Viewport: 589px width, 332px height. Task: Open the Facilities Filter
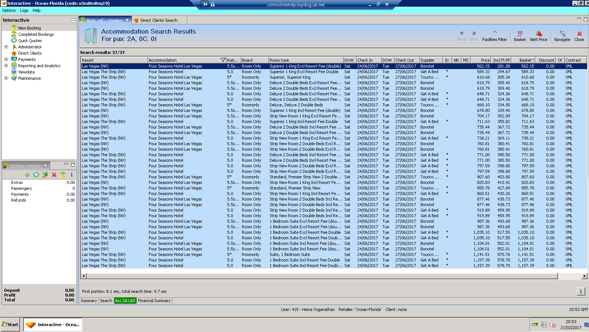[x=494, y=36]
